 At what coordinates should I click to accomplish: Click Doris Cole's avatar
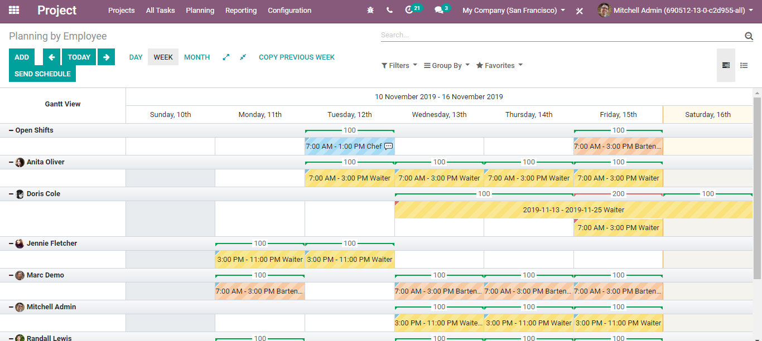click(x=20, y=194)
